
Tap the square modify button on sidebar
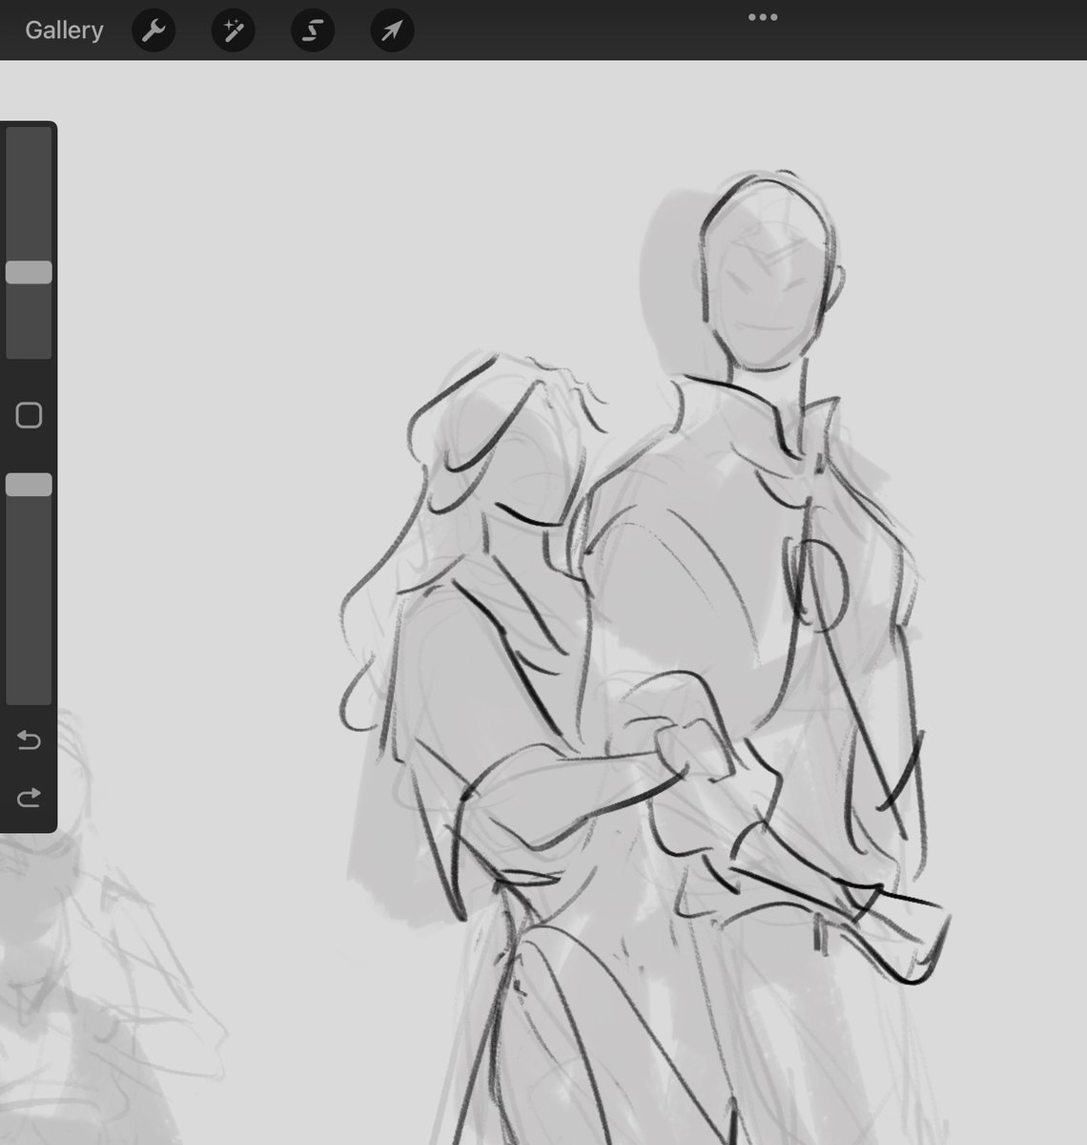coord(29,415)
